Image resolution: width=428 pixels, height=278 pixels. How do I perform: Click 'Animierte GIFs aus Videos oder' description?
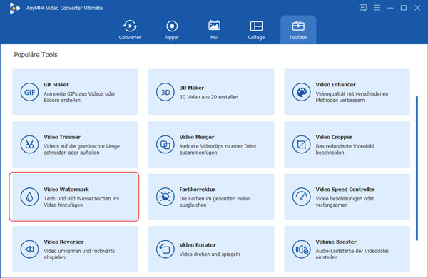(79, 93)
